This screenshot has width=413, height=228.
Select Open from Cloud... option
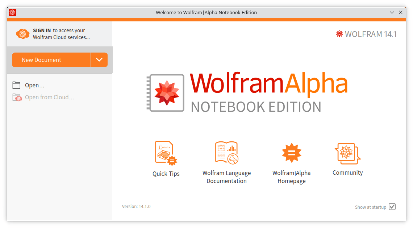(x=50, y=97)
